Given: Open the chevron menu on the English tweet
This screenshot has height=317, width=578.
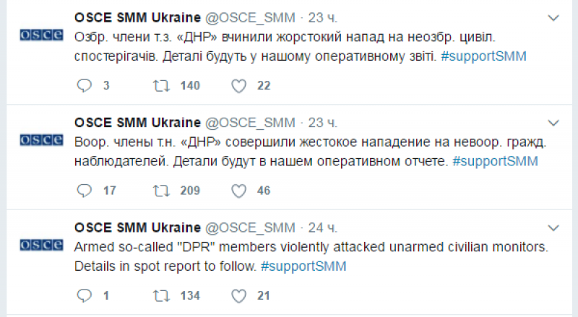Looking at the screenshot, I should [x=553, y=228].
